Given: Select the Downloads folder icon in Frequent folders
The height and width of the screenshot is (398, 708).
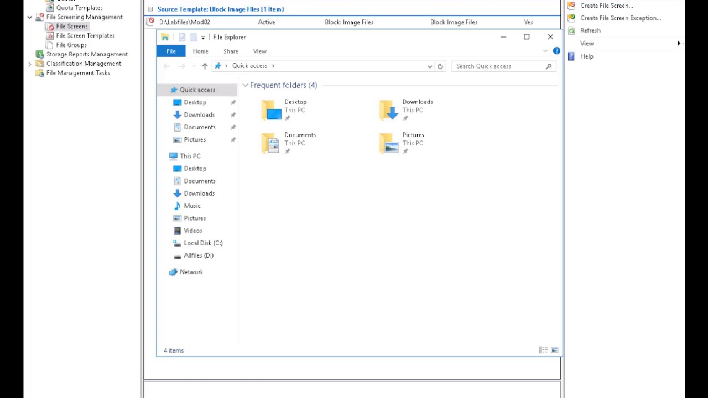Looking at the screenshot, I should click(389, 110).
